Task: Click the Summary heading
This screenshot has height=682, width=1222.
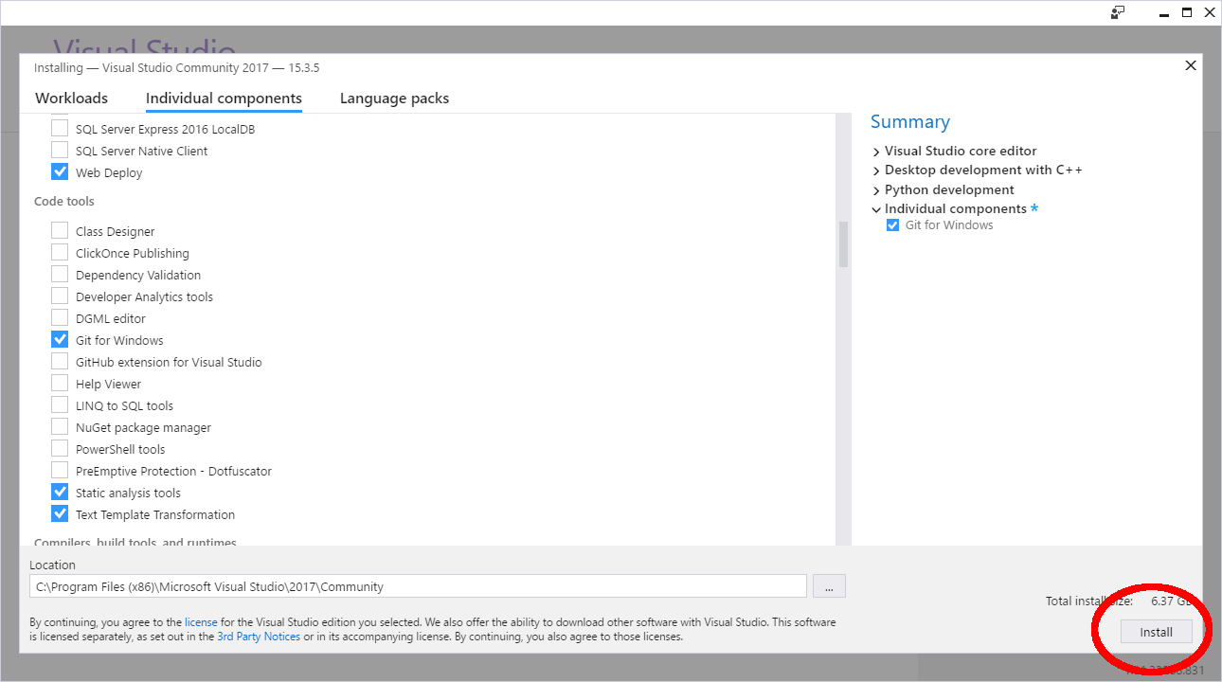Action: click(910, 122)
